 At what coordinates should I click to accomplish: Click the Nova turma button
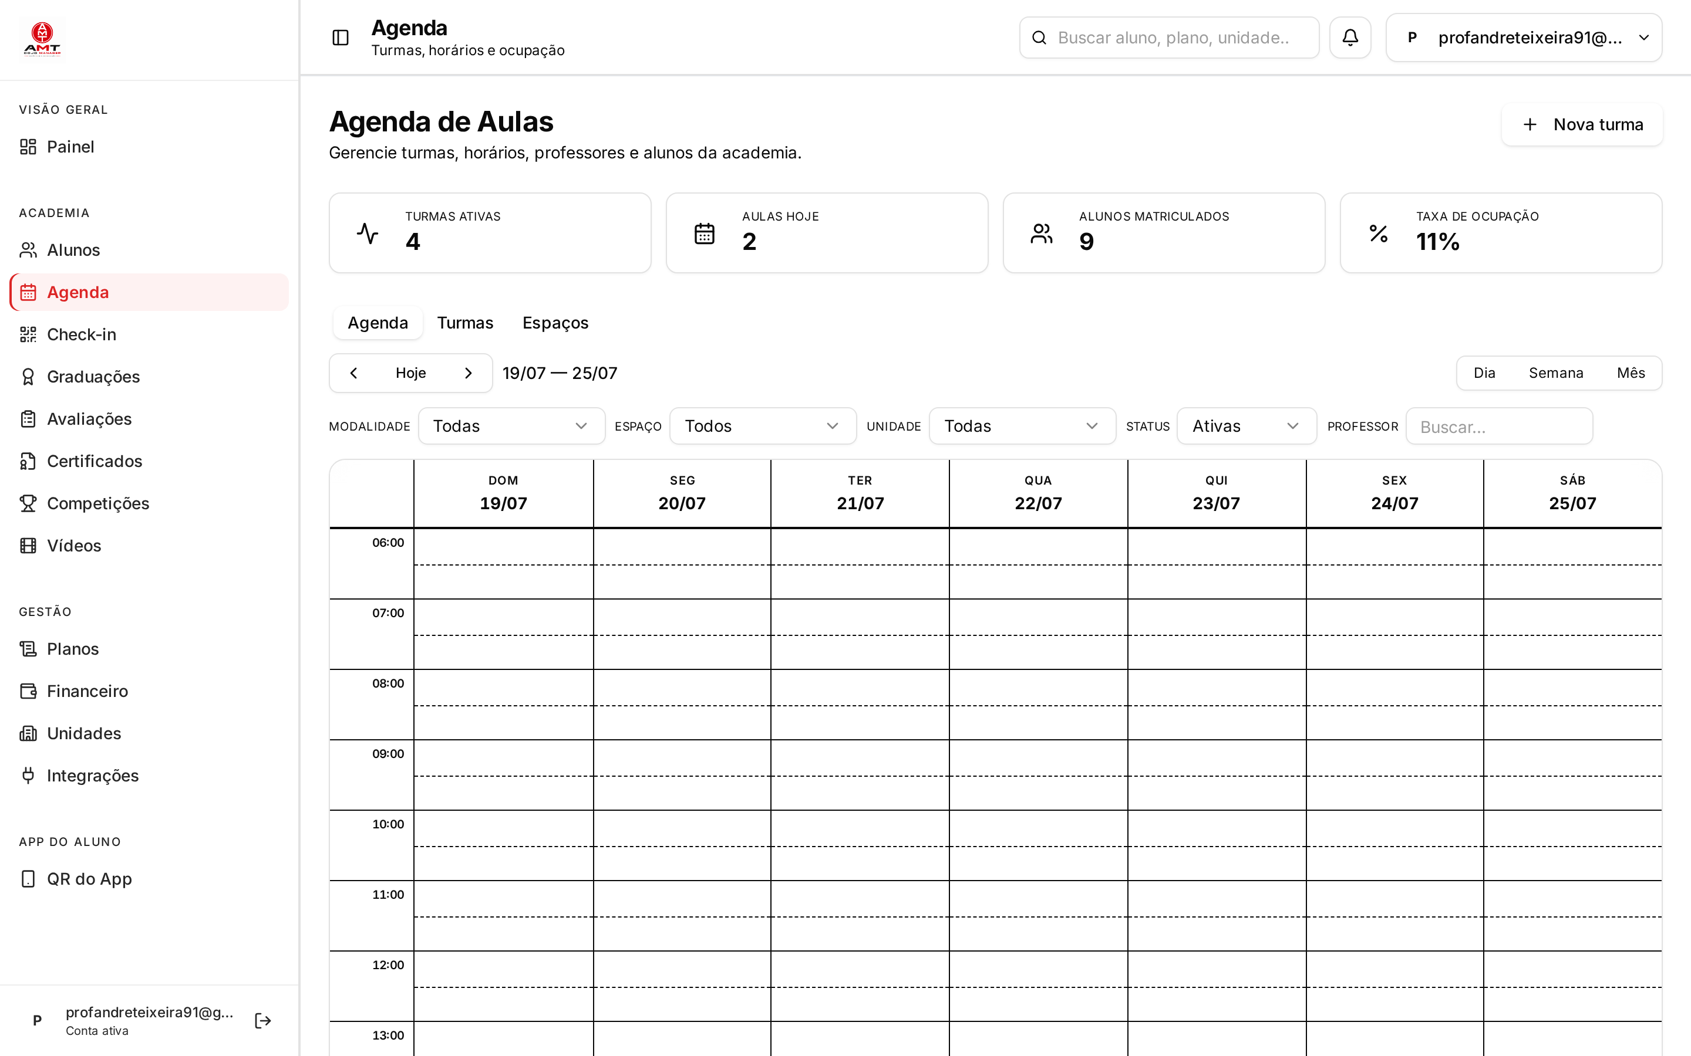point(1582,124)
